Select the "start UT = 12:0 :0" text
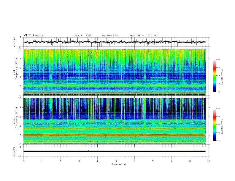This screenshot has width=235, height=181. pos(143,35)
